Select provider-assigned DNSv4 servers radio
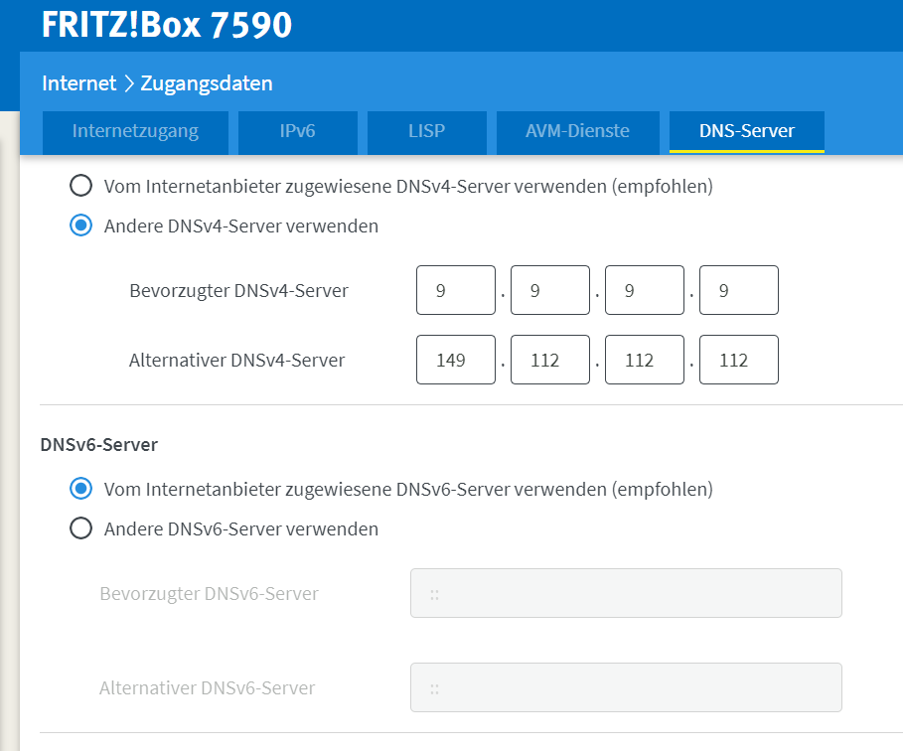 (x=80, y=186)
